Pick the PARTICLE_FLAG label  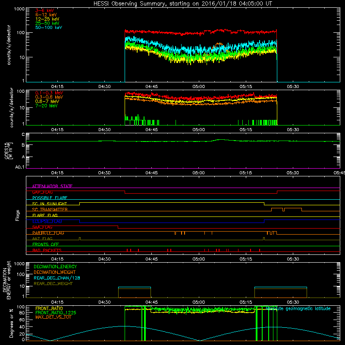48,233
